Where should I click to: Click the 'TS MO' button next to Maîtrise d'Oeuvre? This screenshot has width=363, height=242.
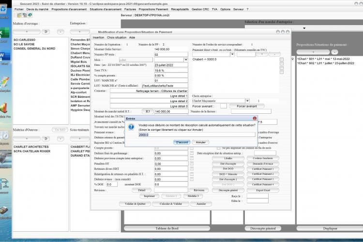[x=60, y=130]
